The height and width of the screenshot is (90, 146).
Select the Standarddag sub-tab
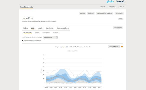(28, 33)
